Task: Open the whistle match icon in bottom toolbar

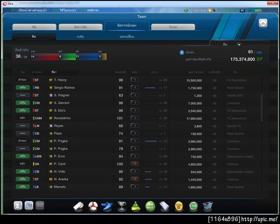Action: coord(78,206)
